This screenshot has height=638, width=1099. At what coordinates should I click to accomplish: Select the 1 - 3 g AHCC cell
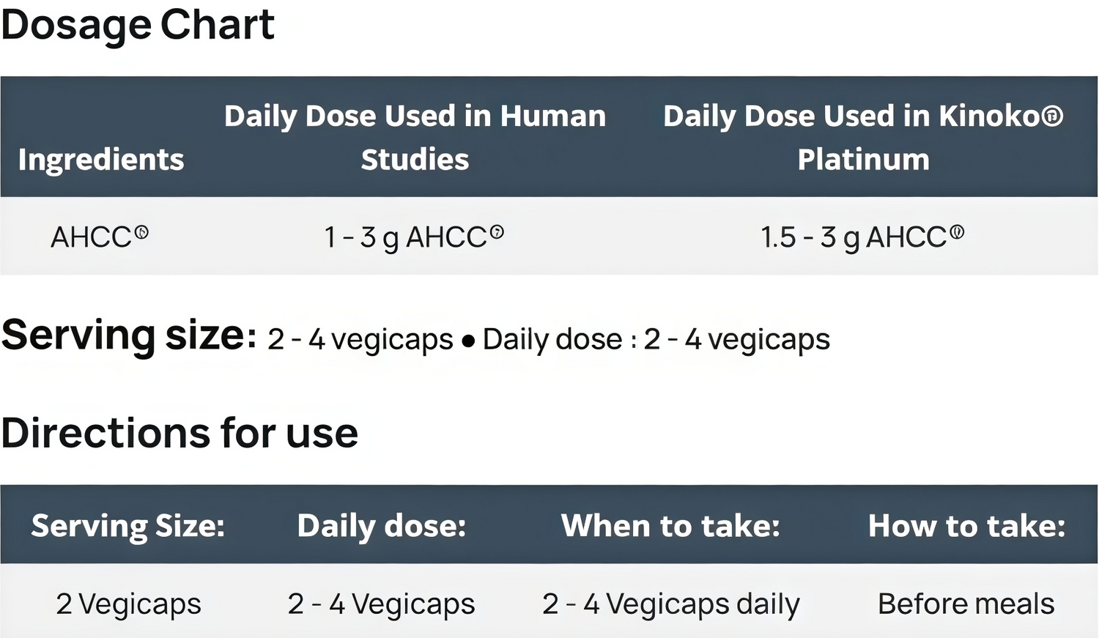[x=414, y=237]
